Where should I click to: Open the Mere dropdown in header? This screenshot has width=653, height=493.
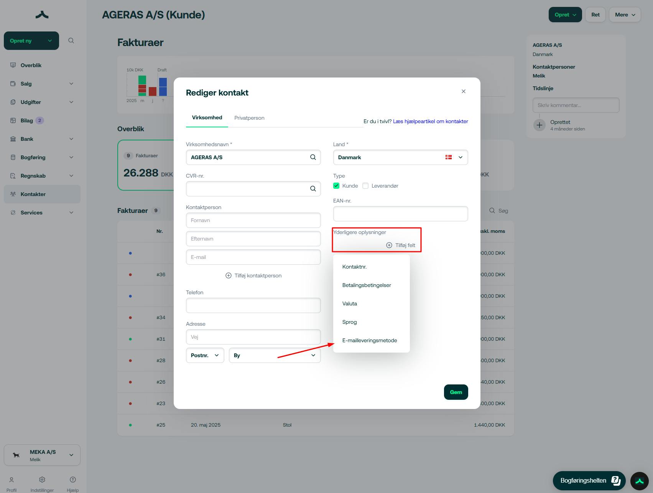[x=625, y=15]
